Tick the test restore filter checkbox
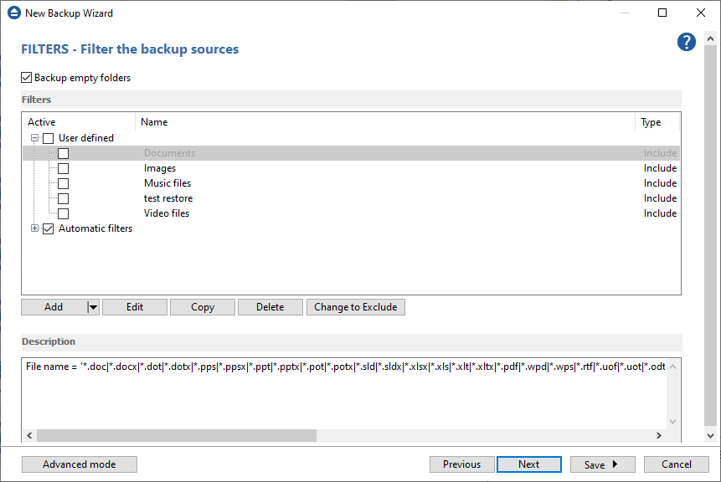721x482 pixels. pos(63,198)
